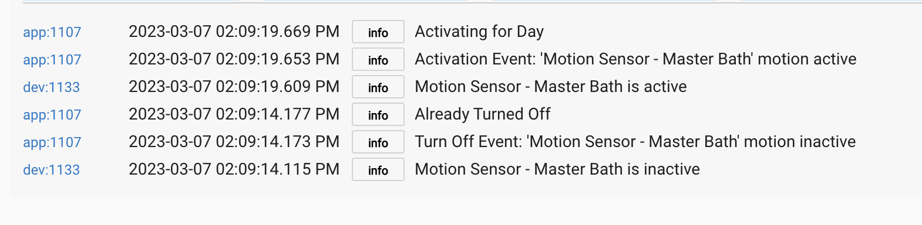922x225 pixels.
Task: Click info badge on the Activation Event row
Action: click(378, 60)
